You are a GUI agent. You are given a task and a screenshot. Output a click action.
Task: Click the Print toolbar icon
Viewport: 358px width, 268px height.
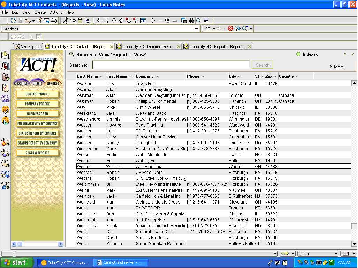tap(54, 21)
